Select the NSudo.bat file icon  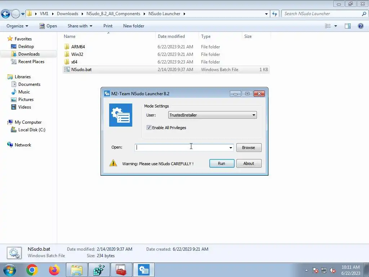pyautogui.click(x=67, y=70)
